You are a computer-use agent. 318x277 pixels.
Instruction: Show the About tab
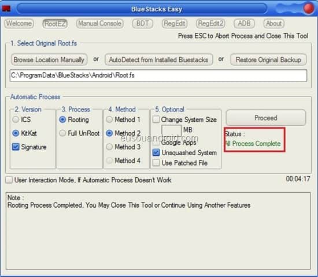[274, 24]
